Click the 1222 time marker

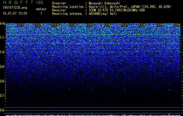[x=37, y=25]
